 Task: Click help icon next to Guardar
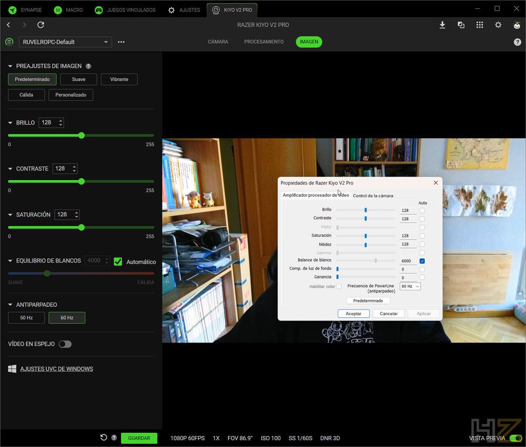pyautogui.click(x=114, y=438)
